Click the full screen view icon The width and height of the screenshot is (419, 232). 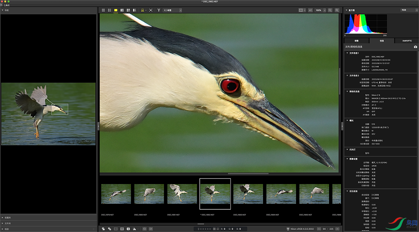click(x=151, y=10)
